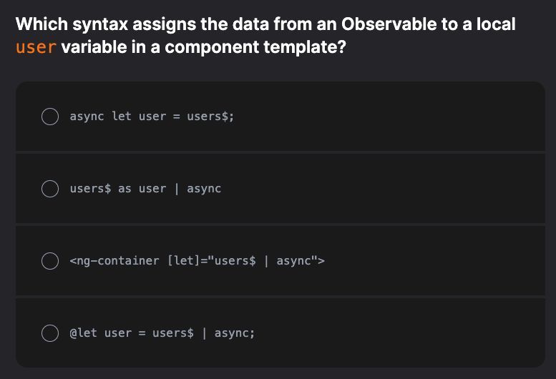Screen dimensions: 556x379
Task: Click the "@let user = users$ | async;" answer text
Action: click(162, 333)
